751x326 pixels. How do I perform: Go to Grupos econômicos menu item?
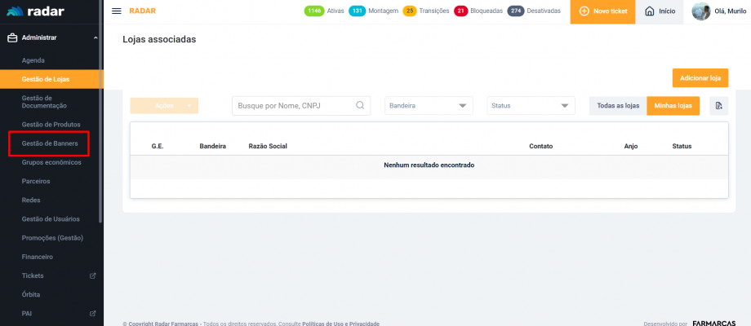(51, 162)
